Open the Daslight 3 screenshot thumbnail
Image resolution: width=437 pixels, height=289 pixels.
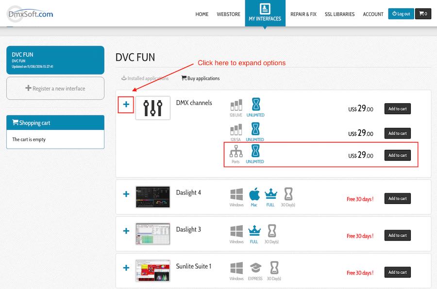tap(153, 234)
